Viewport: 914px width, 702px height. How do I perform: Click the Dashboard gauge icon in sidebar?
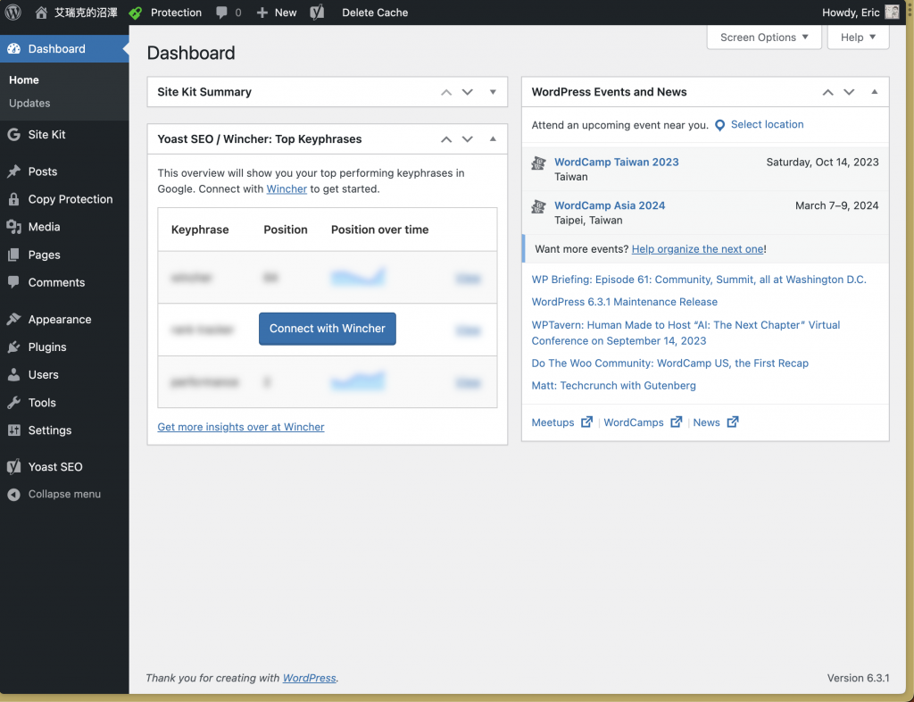(x=14, y=49)
